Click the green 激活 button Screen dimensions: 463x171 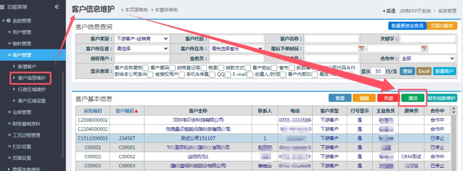pyautogui.click(x=413, y=98)
